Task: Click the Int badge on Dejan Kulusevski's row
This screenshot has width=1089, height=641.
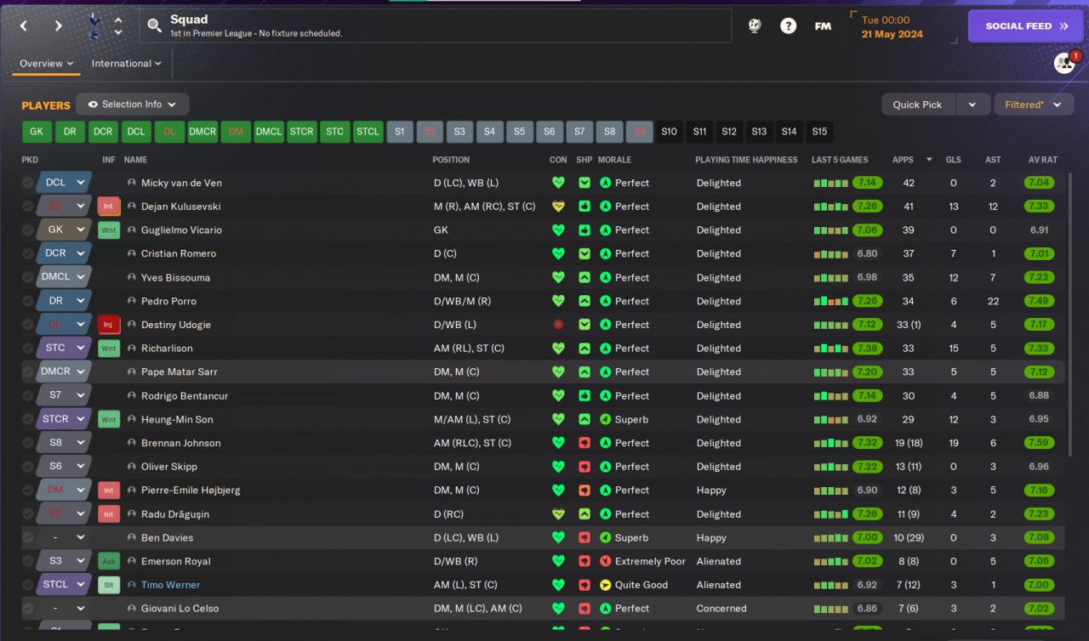Action: tap(109, 207)
